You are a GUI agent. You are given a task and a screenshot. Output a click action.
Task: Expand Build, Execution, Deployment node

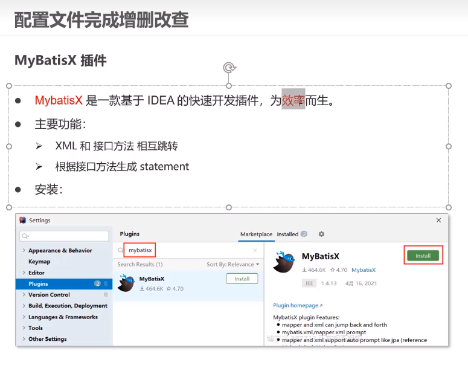click(24, 306)
